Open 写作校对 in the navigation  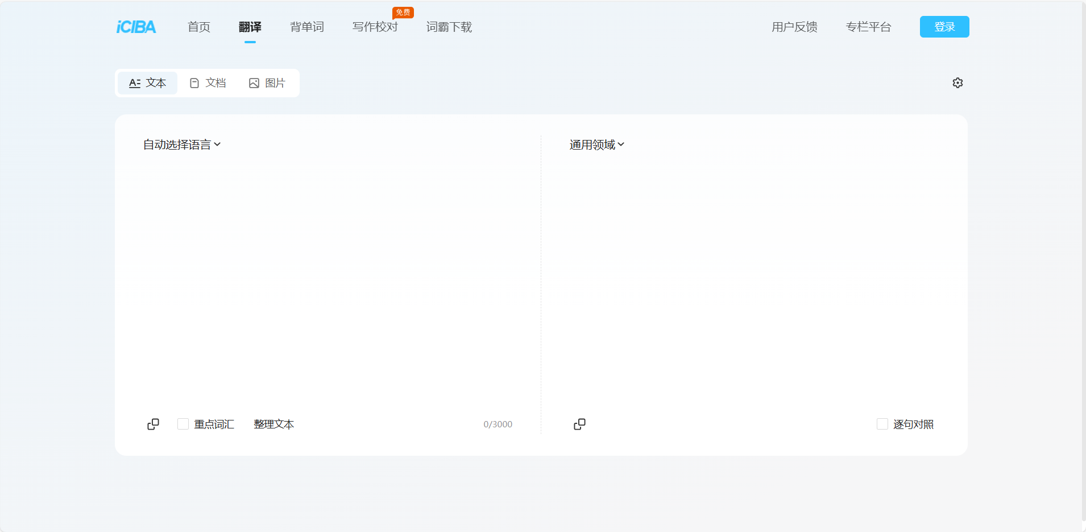375,27
